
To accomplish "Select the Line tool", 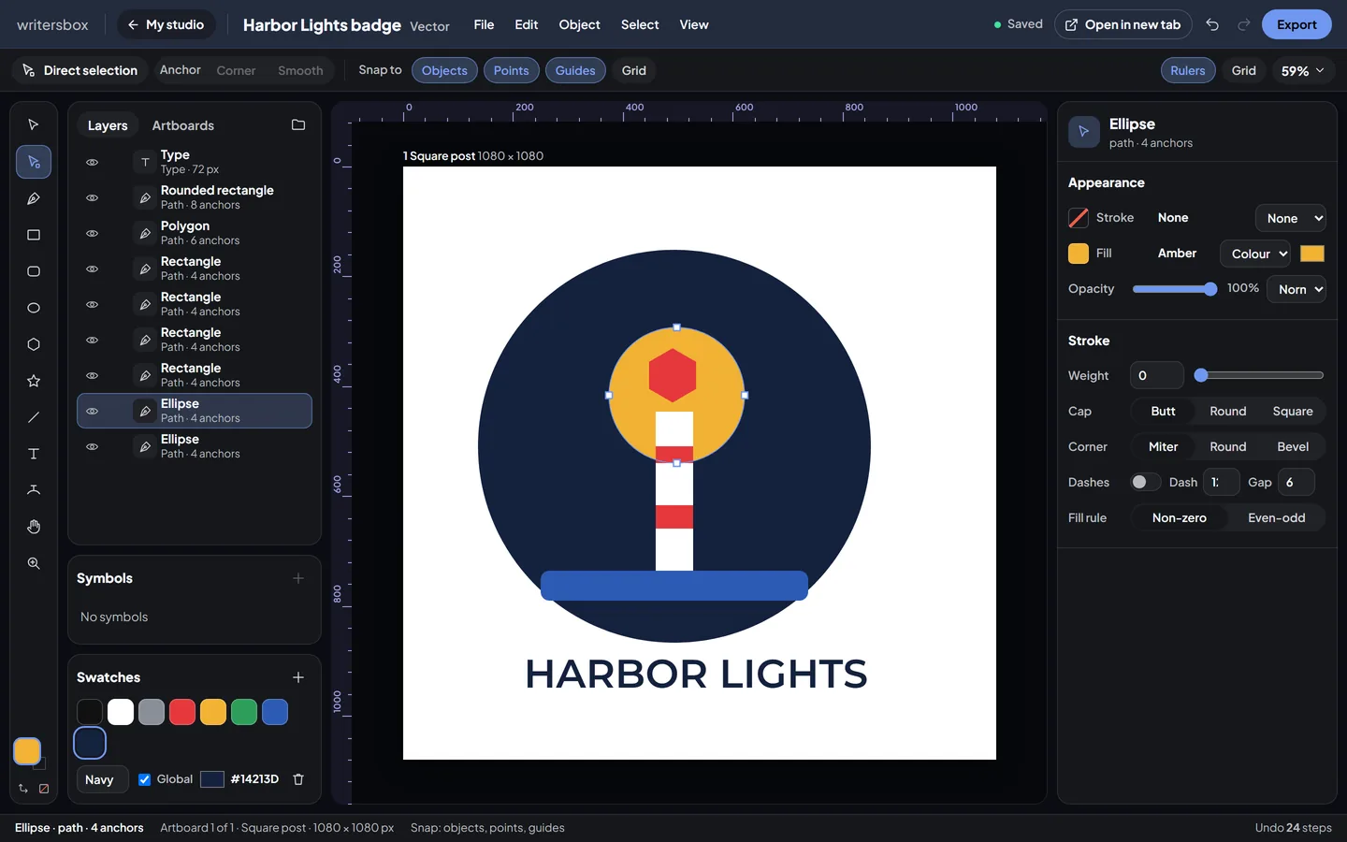I will click(34, 417).
